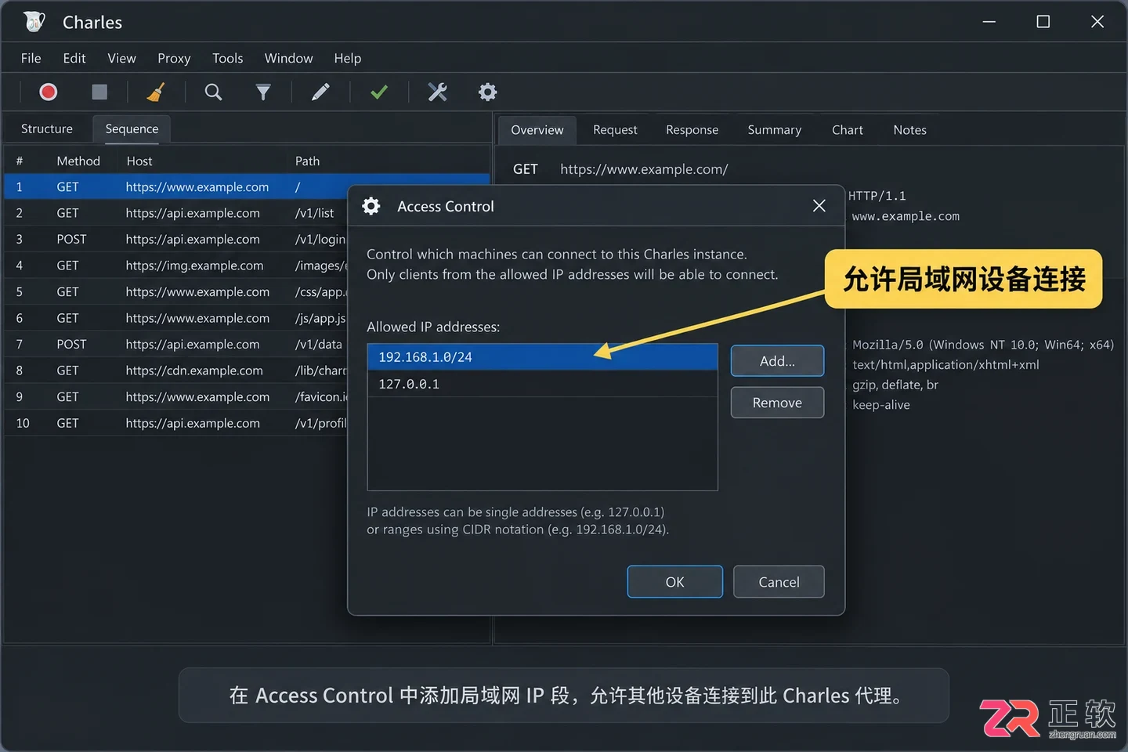Show the Chart tab
Screen dimensions: 1128x752
click(x=848, y=130)
